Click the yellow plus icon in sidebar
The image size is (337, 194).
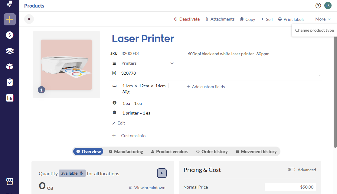pos(10,20)
